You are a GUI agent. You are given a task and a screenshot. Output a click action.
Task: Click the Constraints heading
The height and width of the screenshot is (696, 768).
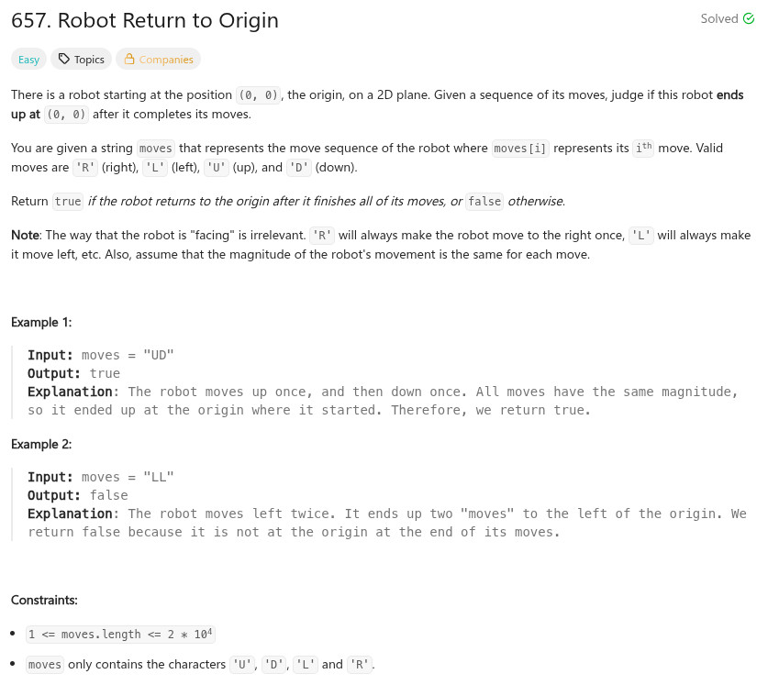(x=44, y=600)
